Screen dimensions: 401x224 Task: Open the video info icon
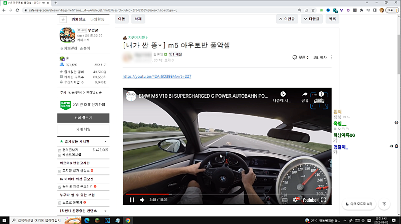(x=321, y=94)
